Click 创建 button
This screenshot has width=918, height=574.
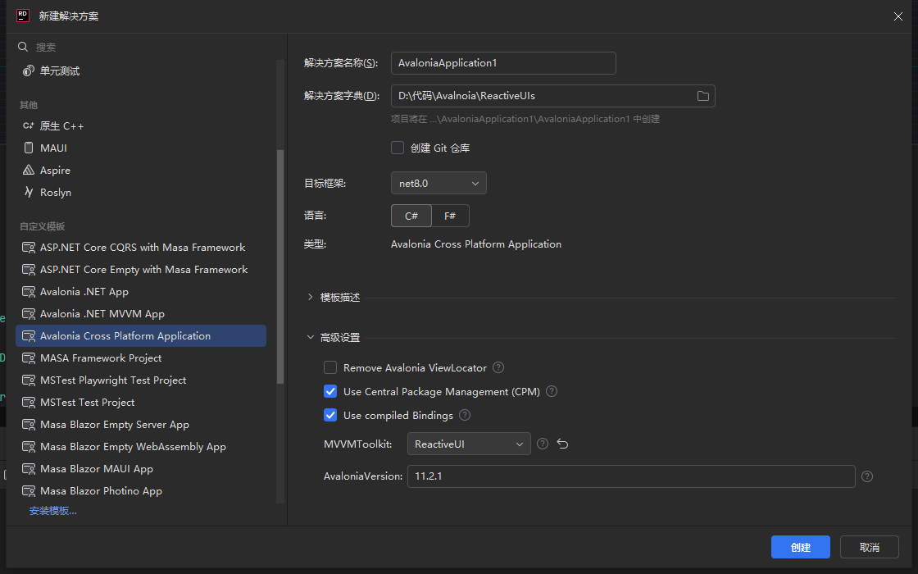pos(800,547)
